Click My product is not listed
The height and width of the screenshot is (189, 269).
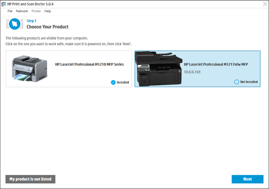click(30, 179)
